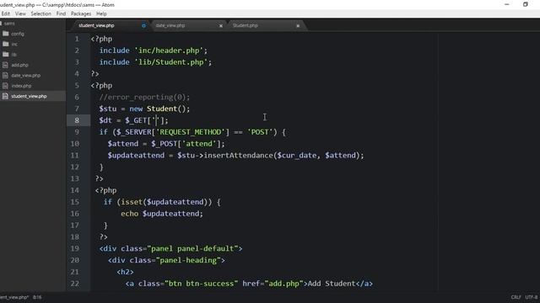
Task: Click line number 8 in gutter
Action: pos(77,120)
